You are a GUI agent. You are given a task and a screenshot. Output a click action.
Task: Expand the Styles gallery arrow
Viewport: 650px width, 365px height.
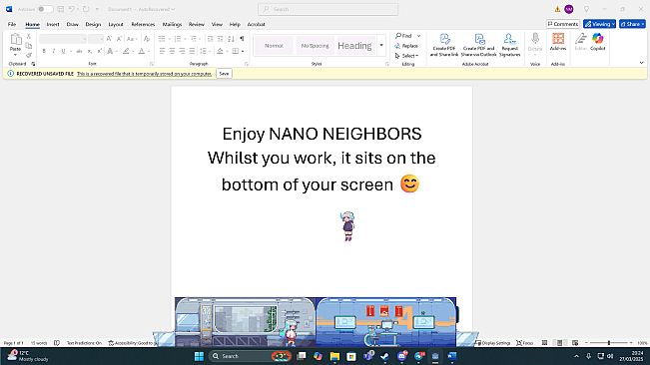click(381, 46)
